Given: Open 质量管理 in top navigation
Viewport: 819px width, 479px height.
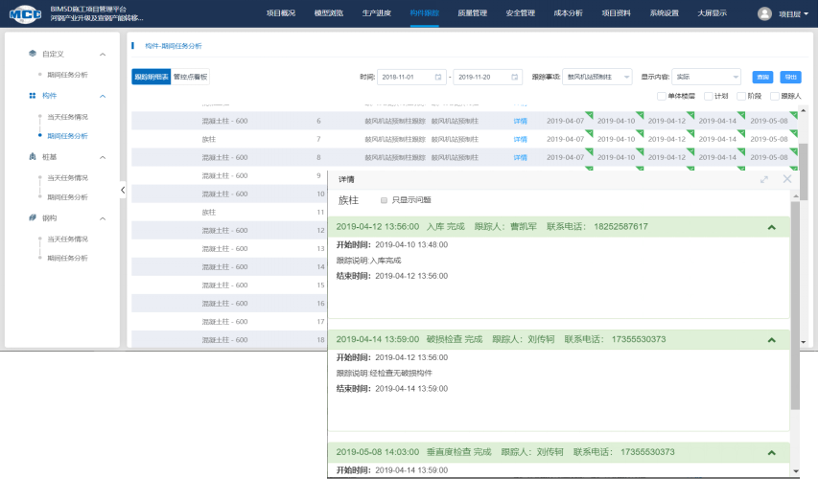Looking at the screenshot, I should [x=472, y=13].
